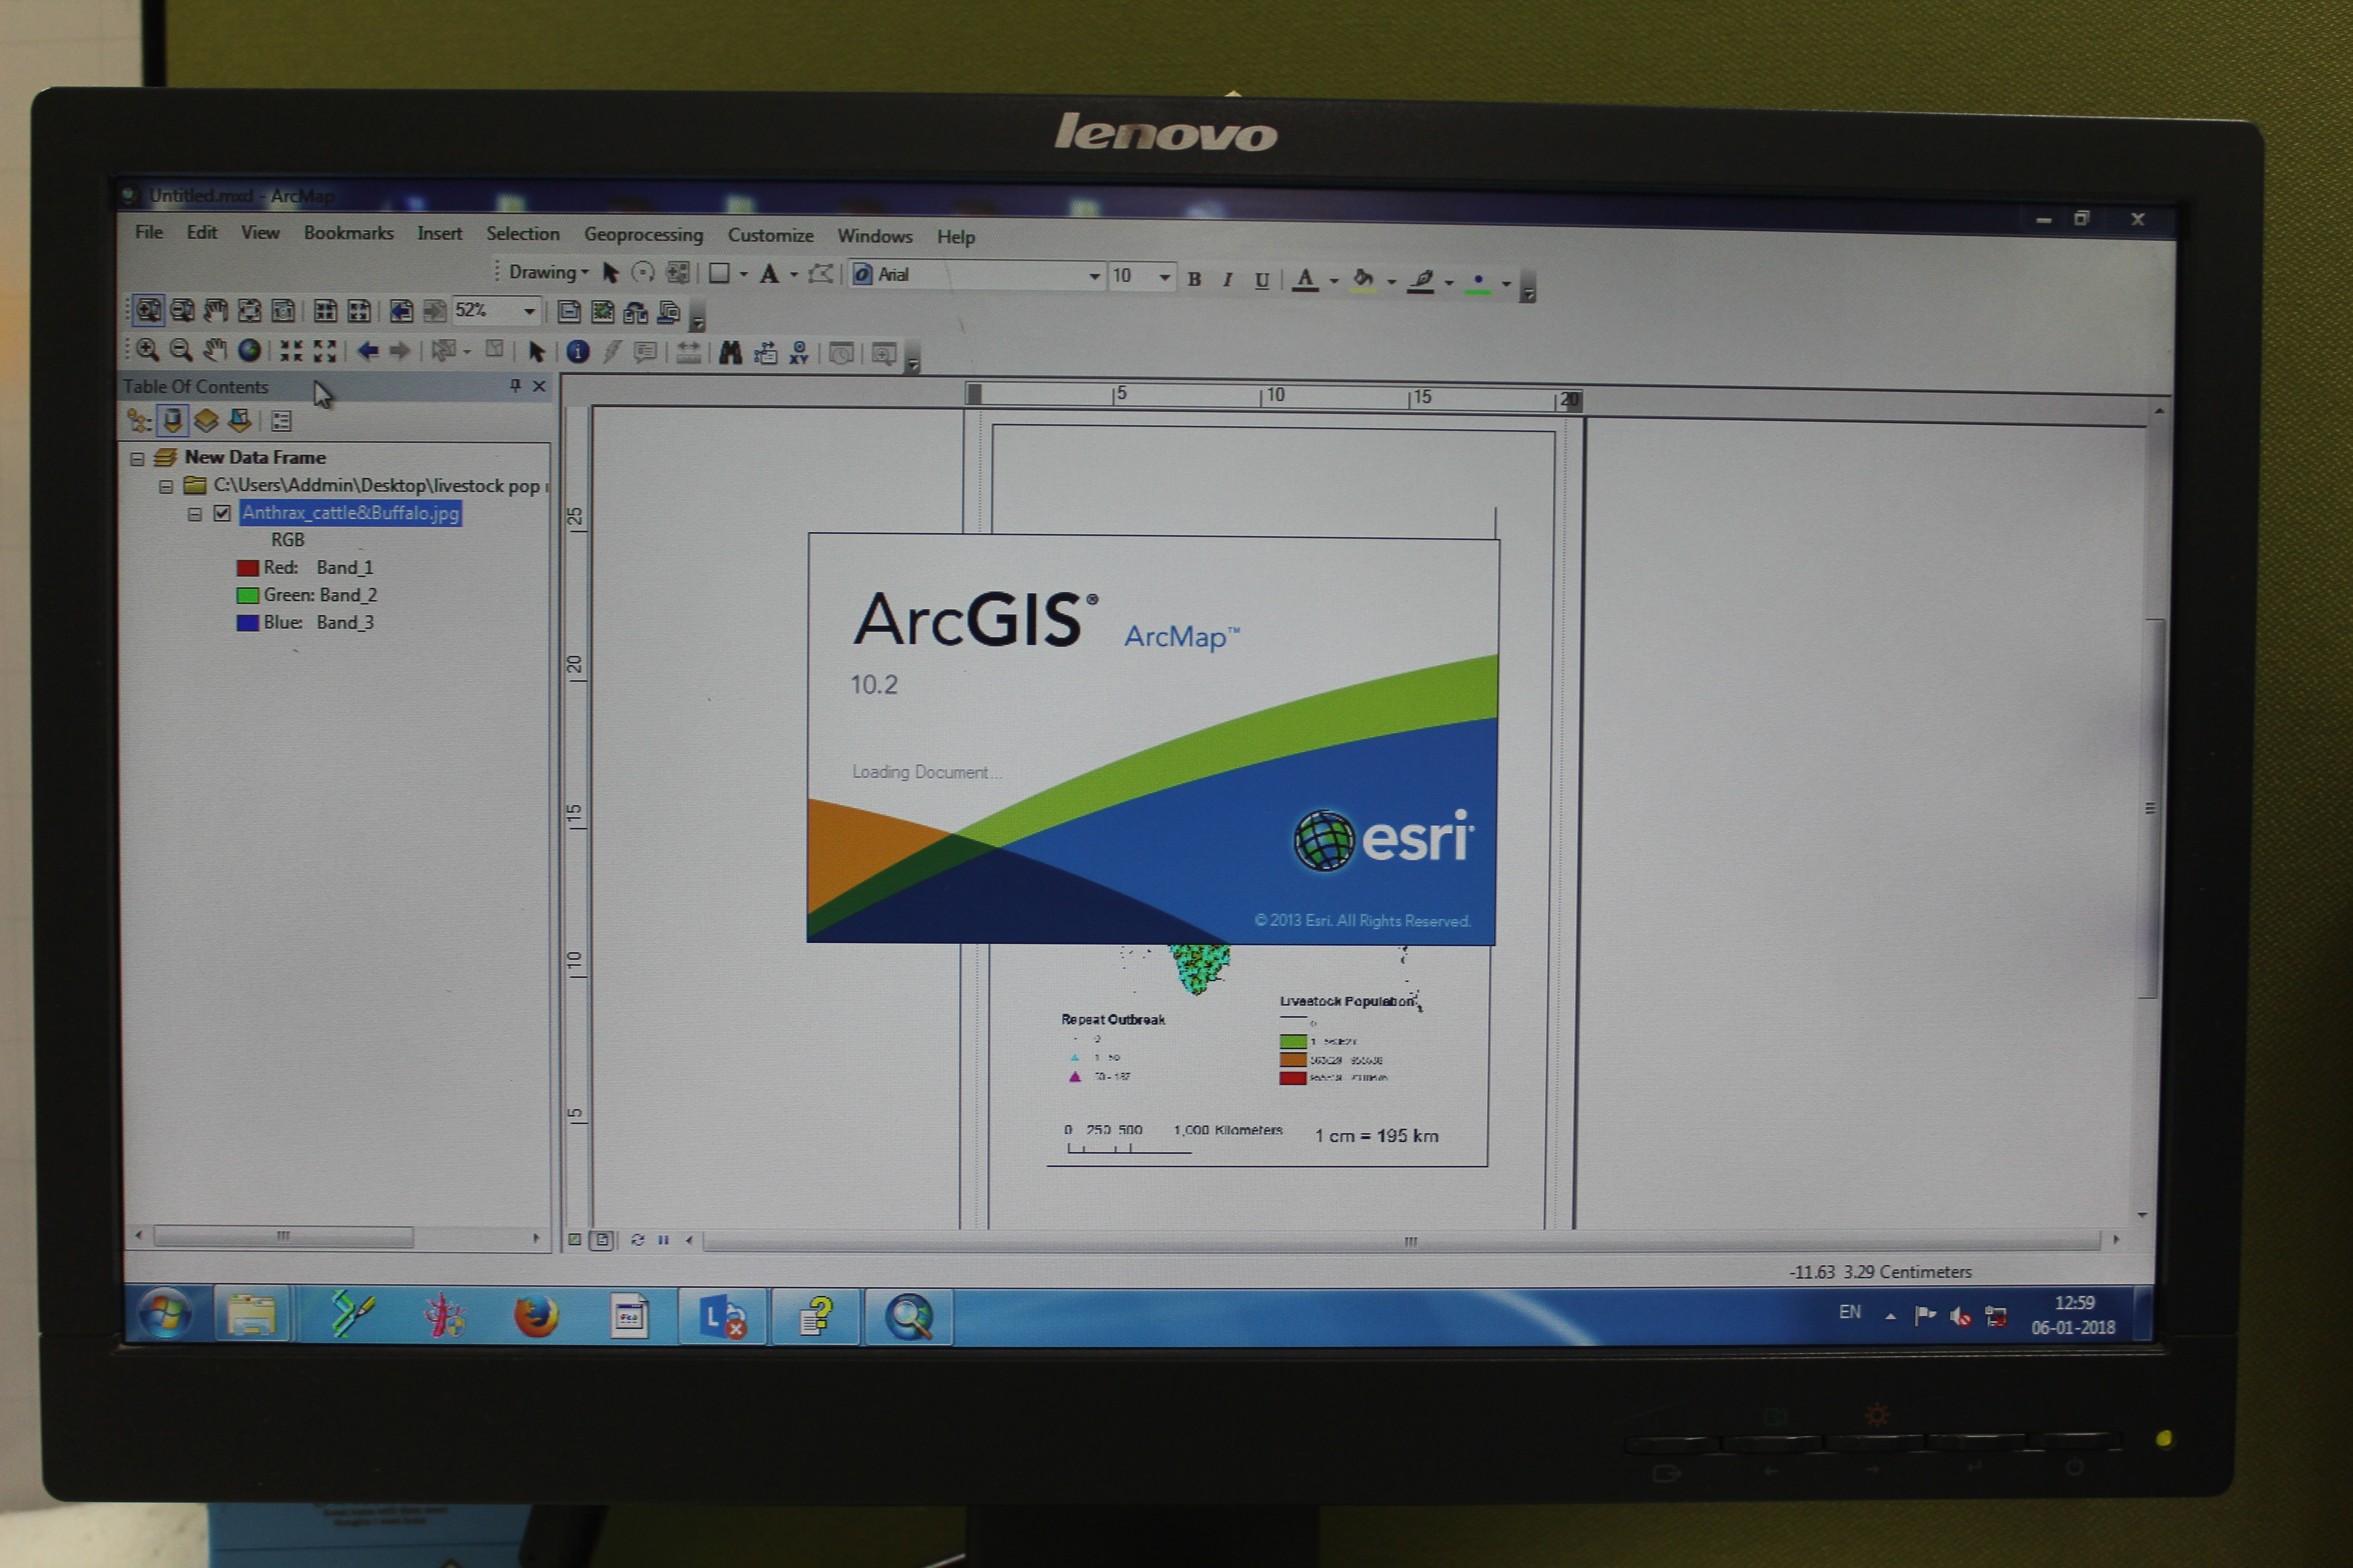Uncheck the Anthrax_cattle&Buffalo.jpg layer checkbox
The width and height of the screenshot is (2353, 1568).
[222, 513]
